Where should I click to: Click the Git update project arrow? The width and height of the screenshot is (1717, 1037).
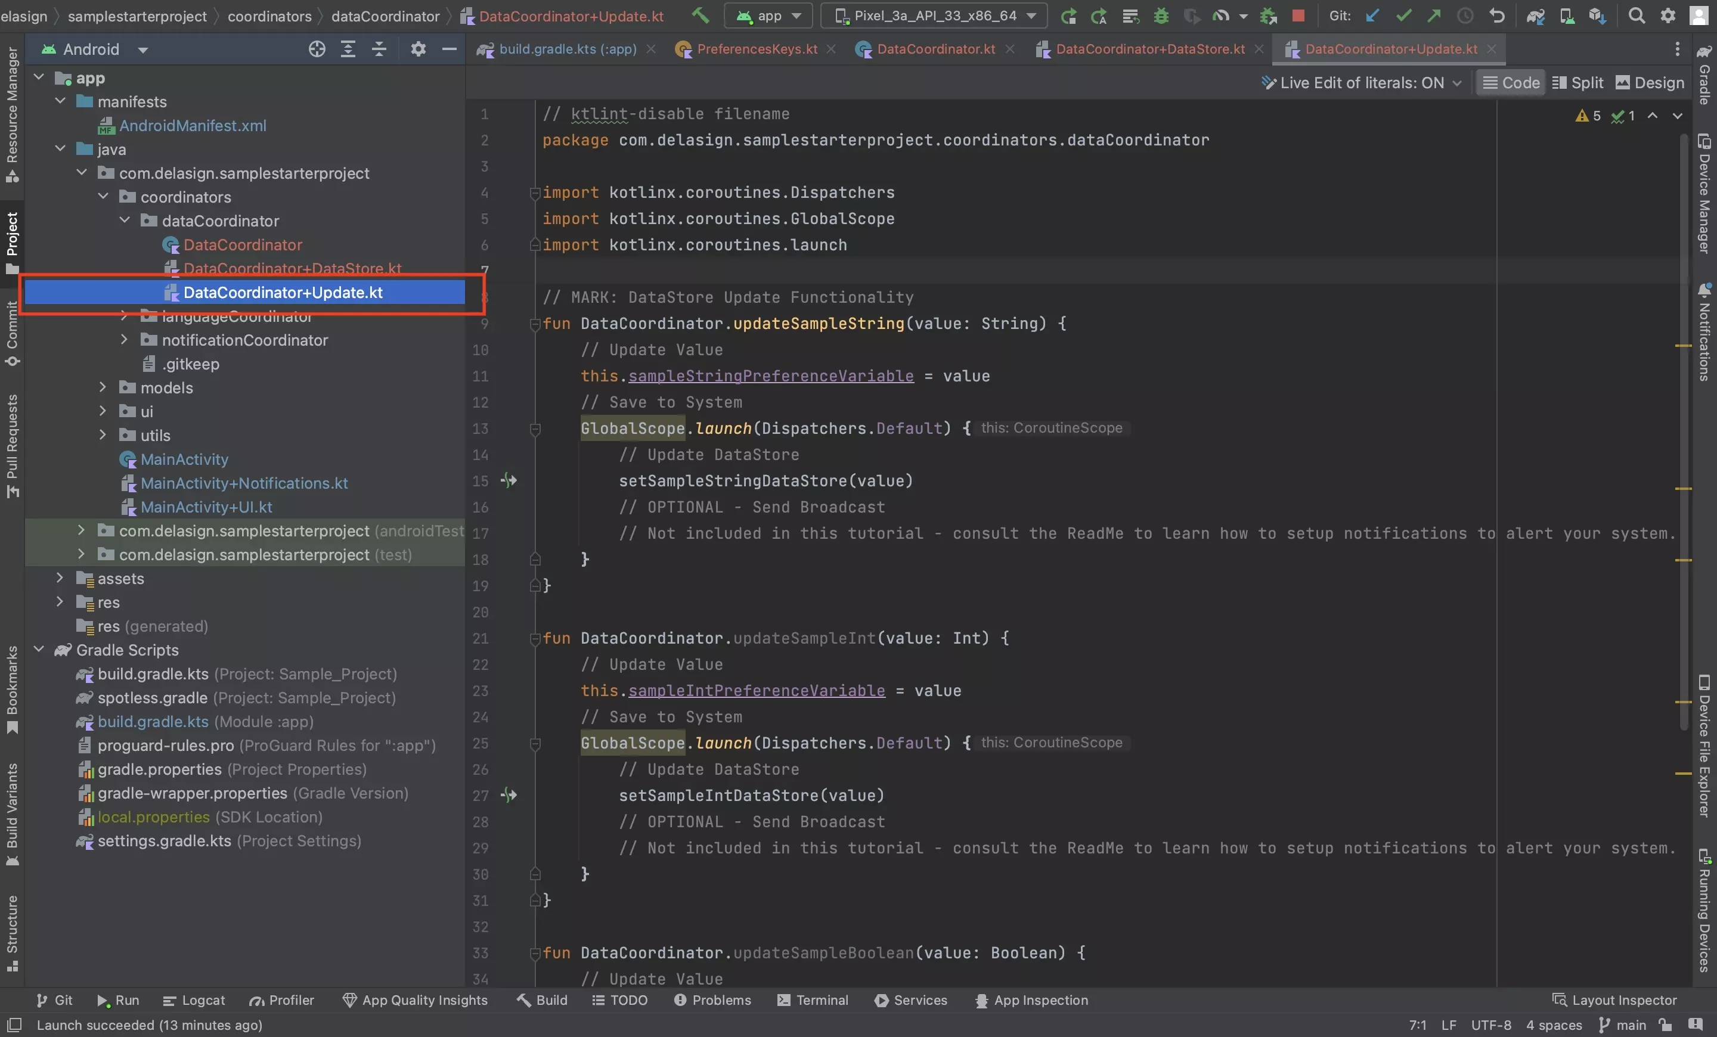(1372, 15)
